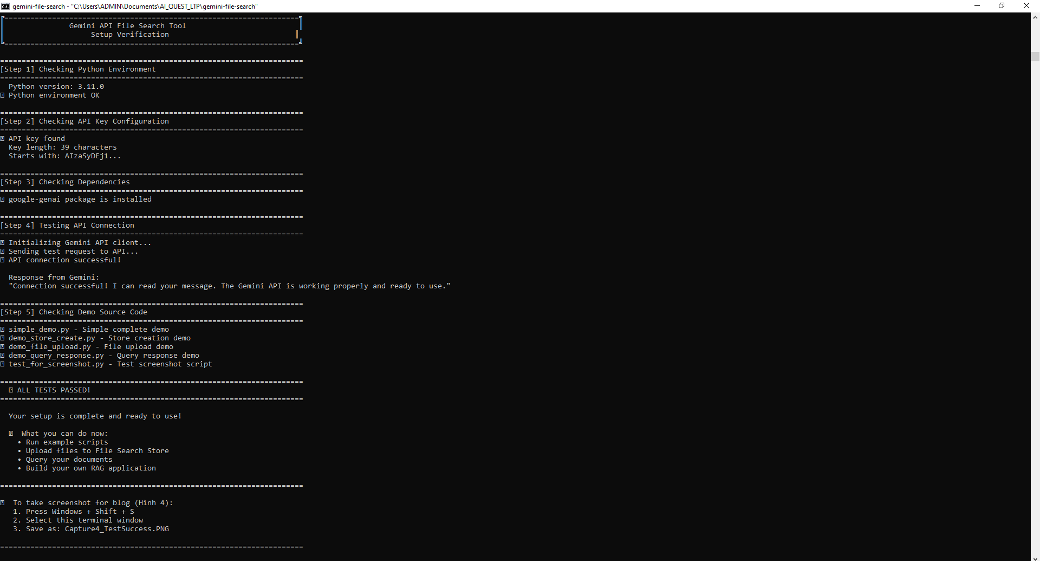Click the checkmark beside API key found
The width and height of the screenshot is (1040, 561).
(3, 138)
